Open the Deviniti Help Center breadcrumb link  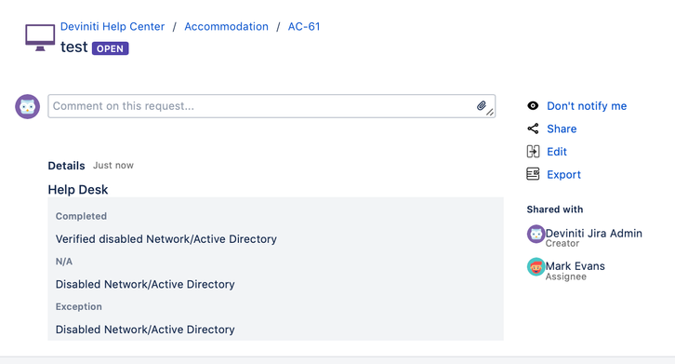point(112,26)
